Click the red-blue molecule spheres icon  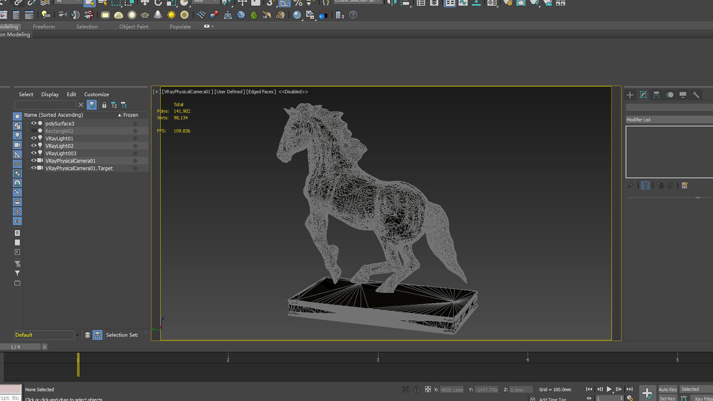click(x=214, y=15)
